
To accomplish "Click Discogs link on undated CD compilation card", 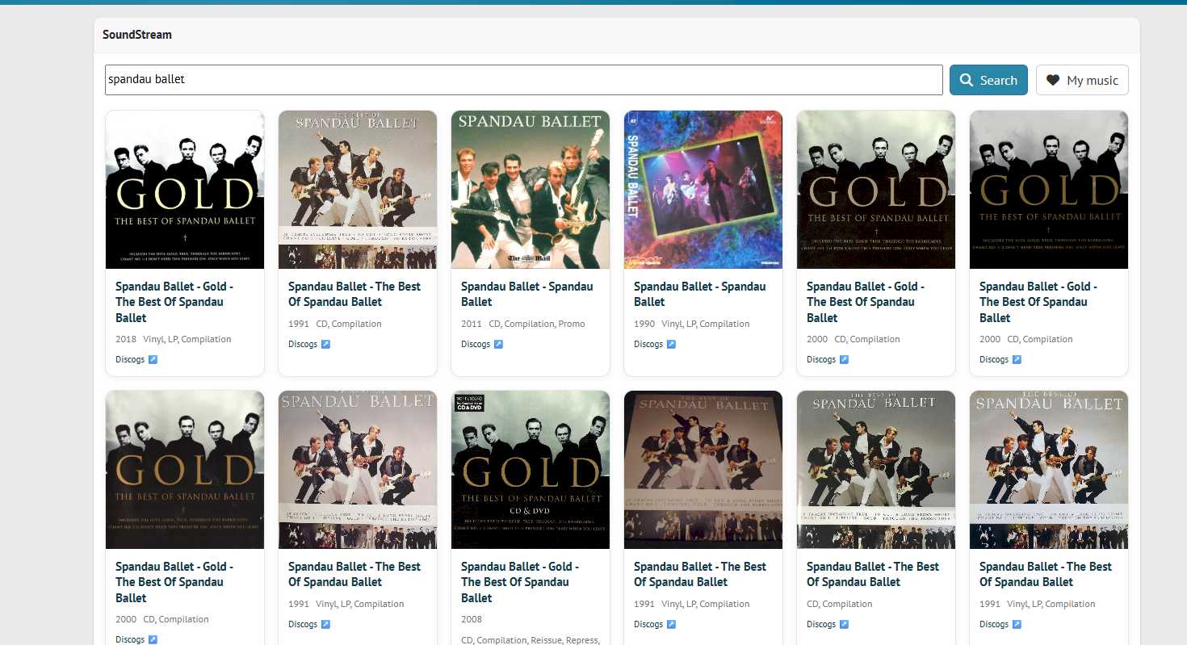I will 828,624.
